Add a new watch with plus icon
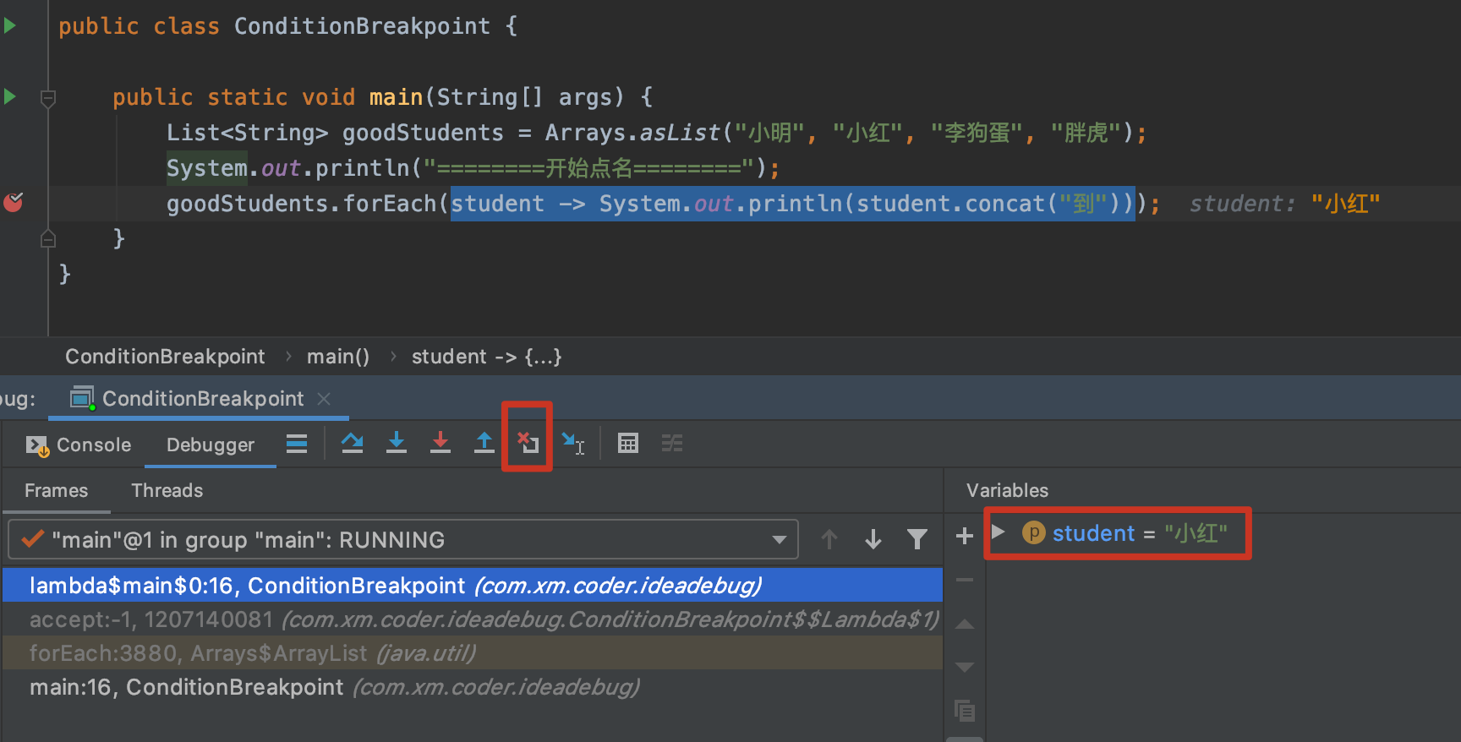The width and height of the screenshot is (1461, 742). pos(964,536)
